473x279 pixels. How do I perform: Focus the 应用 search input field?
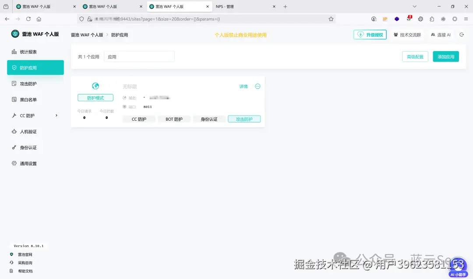click(139, 57)
